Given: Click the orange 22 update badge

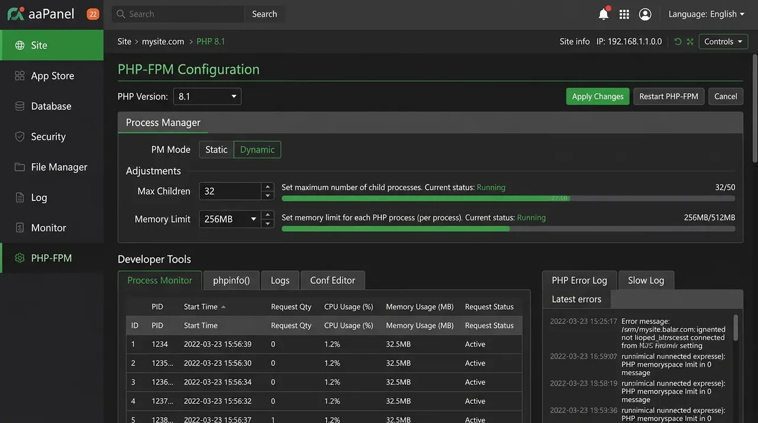Looking at the screenshot, I should click(93, 14).
